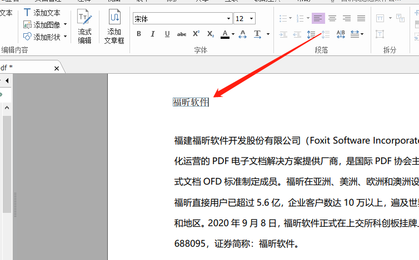Click the line starting 福昕直接用户已超过 5.6 亿

click(x=297, y=202)
